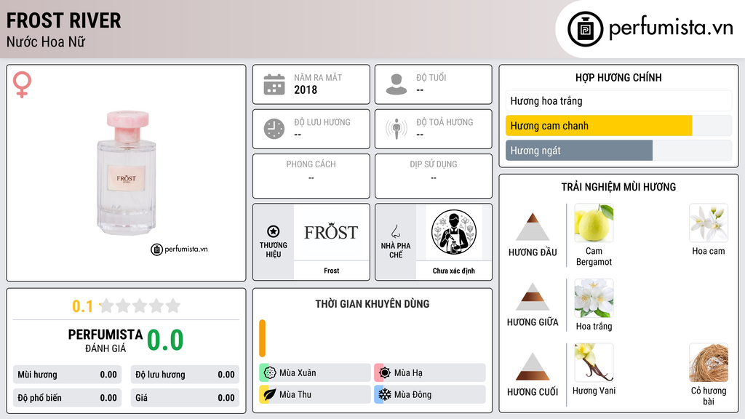Click the Độ phổ biến 0.00 score field
This screenshot has width=745, height=419.
point(67,398)
